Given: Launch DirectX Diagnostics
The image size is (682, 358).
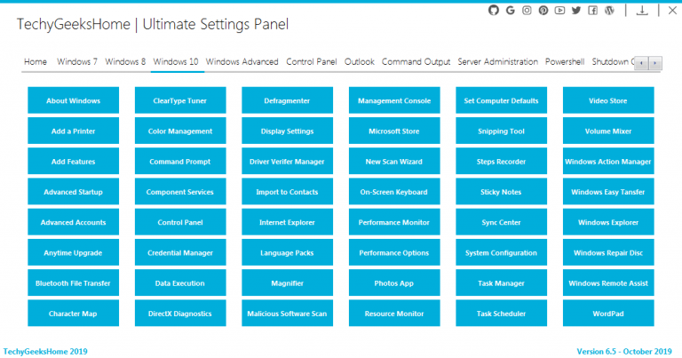Looking at the screenshot, I should tap(180, 314).
